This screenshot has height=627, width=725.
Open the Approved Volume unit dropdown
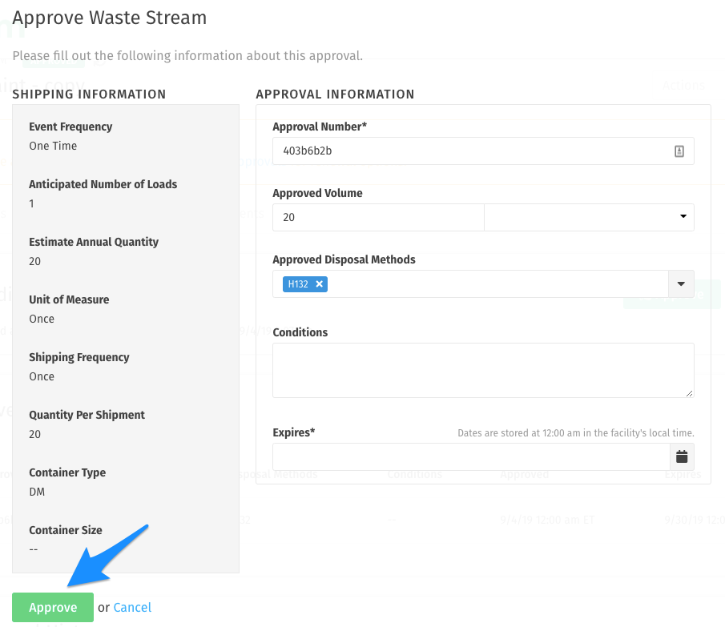589,217
